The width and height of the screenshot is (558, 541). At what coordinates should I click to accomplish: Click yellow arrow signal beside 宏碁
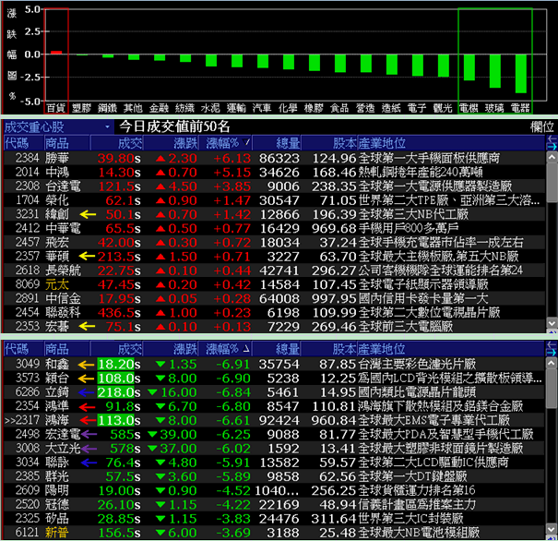pyautogui.click(x=87, y=326)
